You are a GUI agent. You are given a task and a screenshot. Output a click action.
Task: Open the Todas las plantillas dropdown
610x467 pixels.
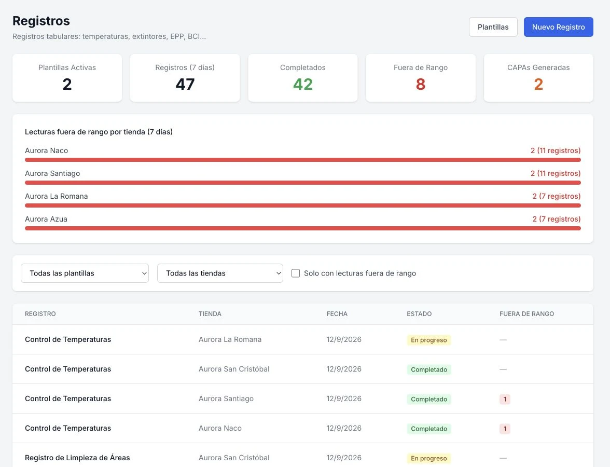tap(85, 273)
